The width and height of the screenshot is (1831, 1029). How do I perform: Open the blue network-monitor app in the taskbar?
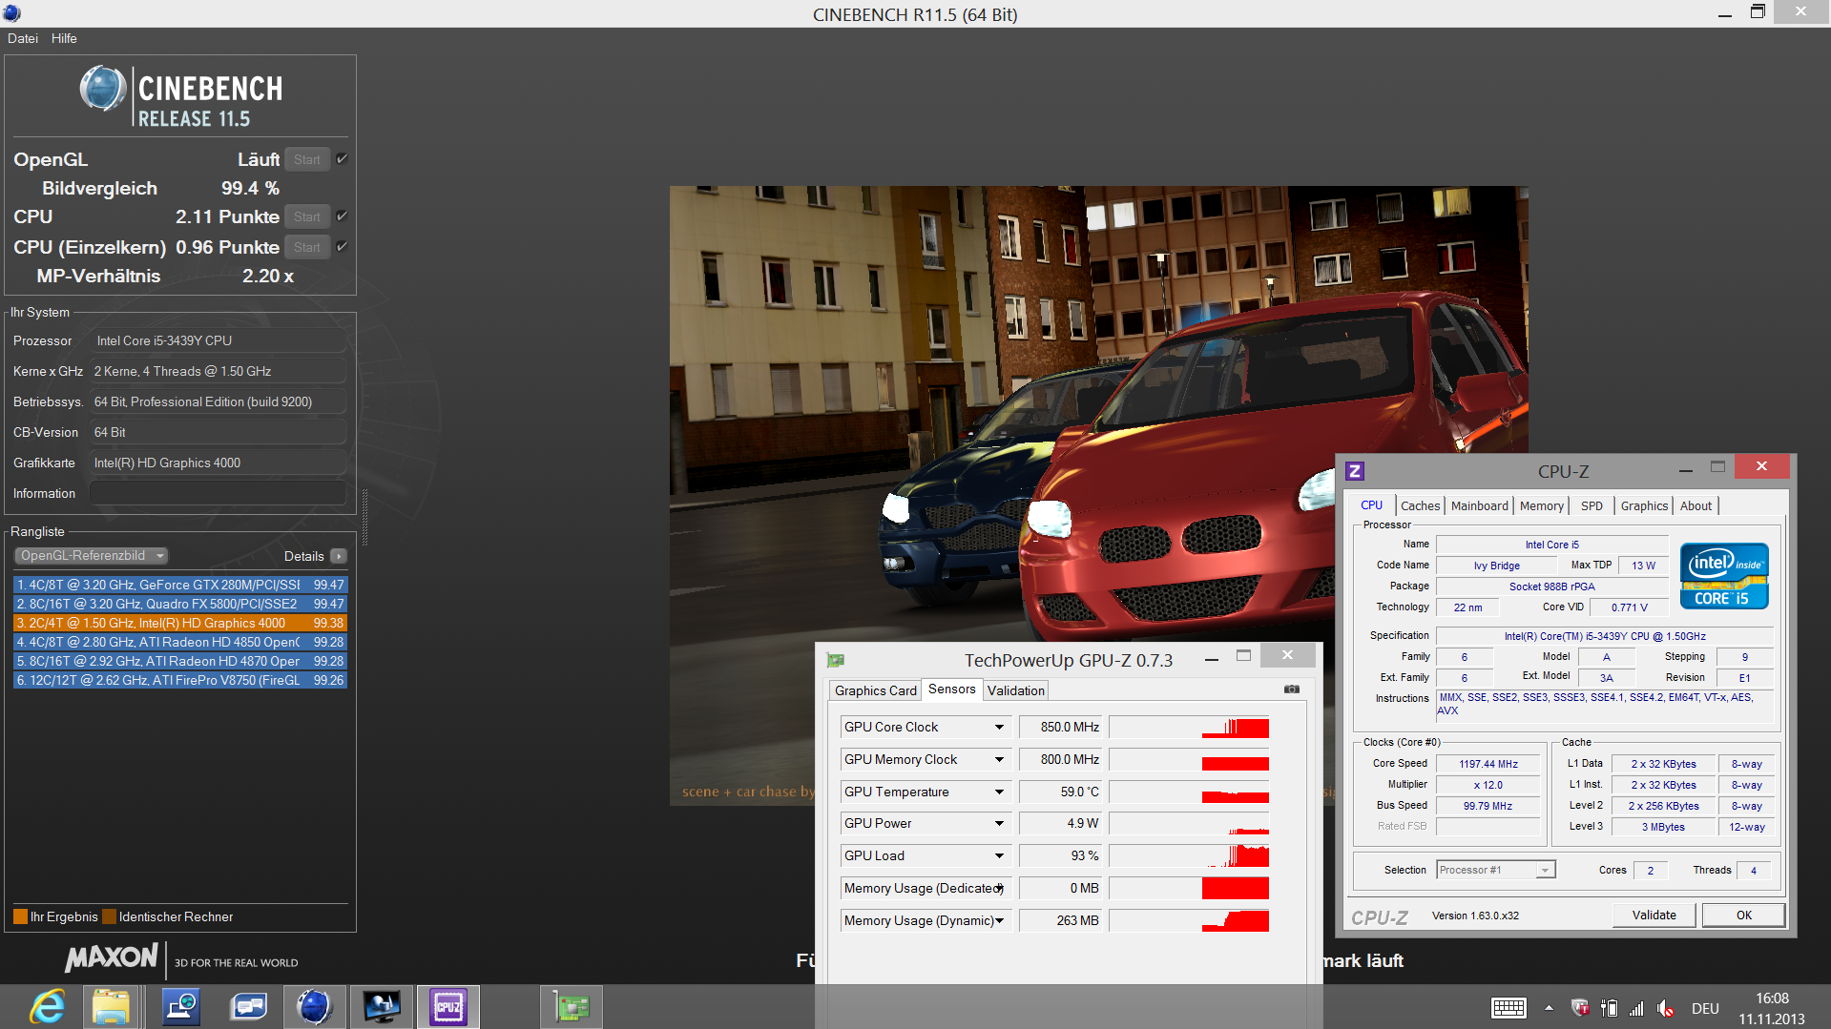pyautogui.click(x=180, y=1007)
